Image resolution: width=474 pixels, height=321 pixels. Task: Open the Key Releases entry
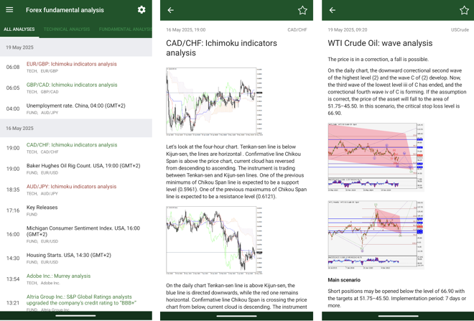click(76, 210)
